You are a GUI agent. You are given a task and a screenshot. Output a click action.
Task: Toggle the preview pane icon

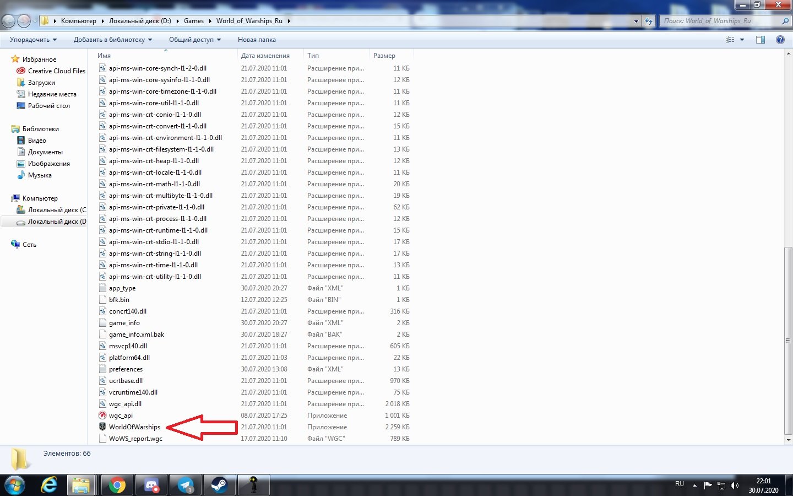tap(761, 40)
